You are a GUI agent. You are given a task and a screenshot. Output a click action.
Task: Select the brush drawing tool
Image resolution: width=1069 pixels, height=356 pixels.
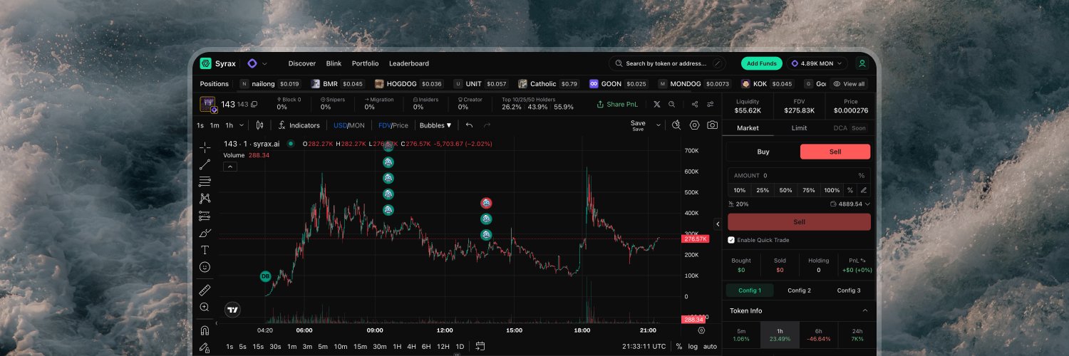205,233
